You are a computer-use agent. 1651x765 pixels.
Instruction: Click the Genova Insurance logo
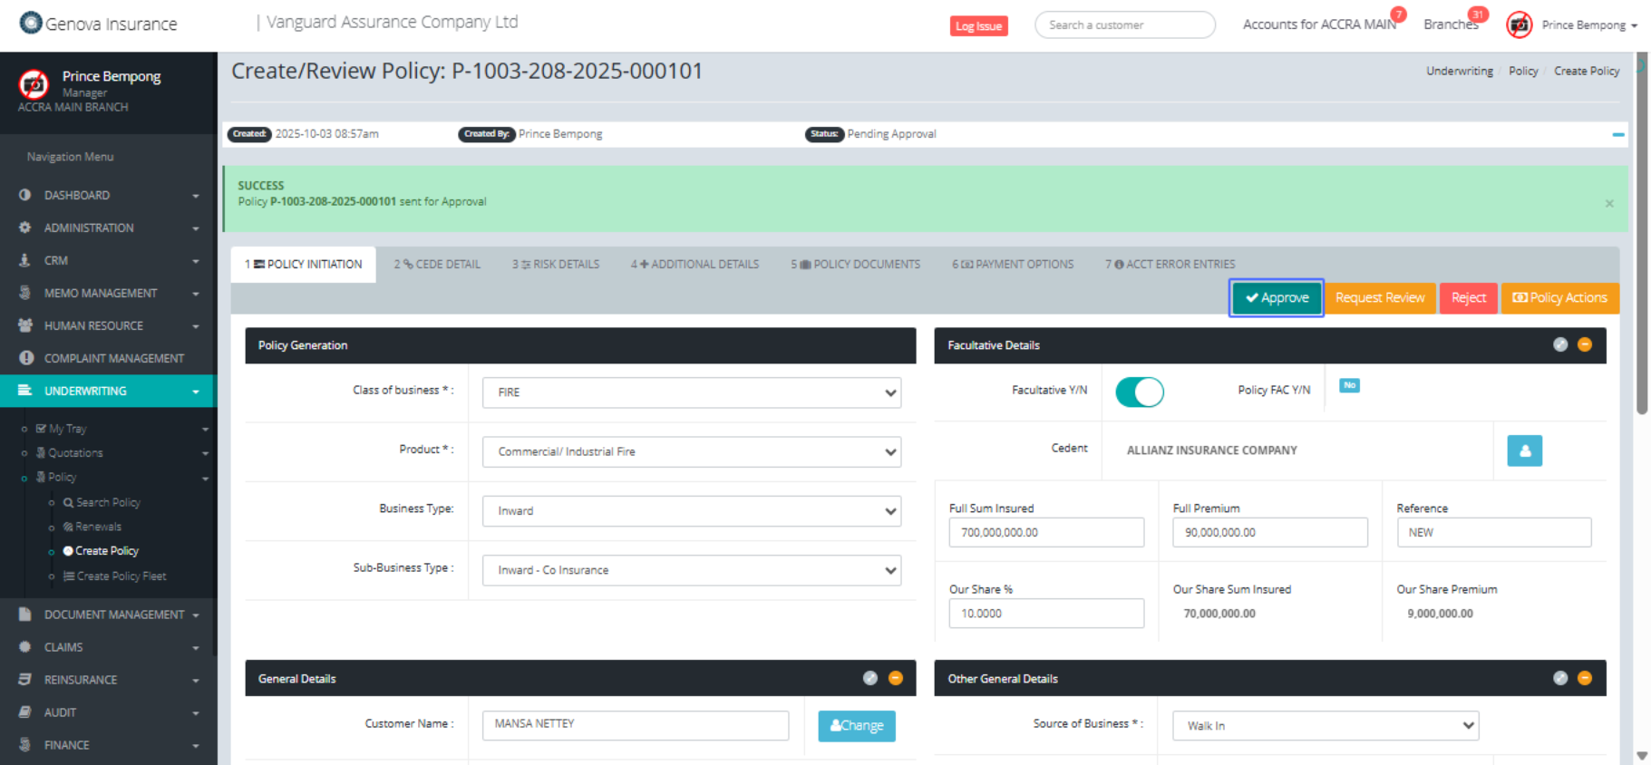[x=98, y=24]
